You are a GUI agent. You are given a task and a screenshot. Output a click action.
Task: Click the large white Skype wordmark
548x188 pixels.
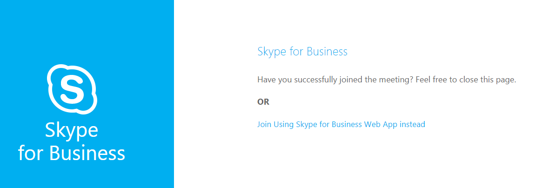[x=72, y=131]
